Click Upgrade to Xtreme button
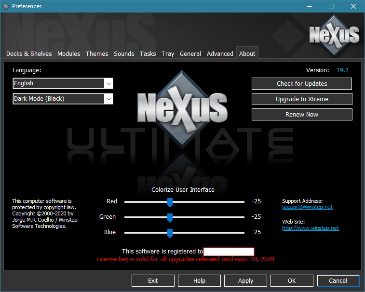The height and width of the screenshot is (292, 365). [x=302, y=99]
